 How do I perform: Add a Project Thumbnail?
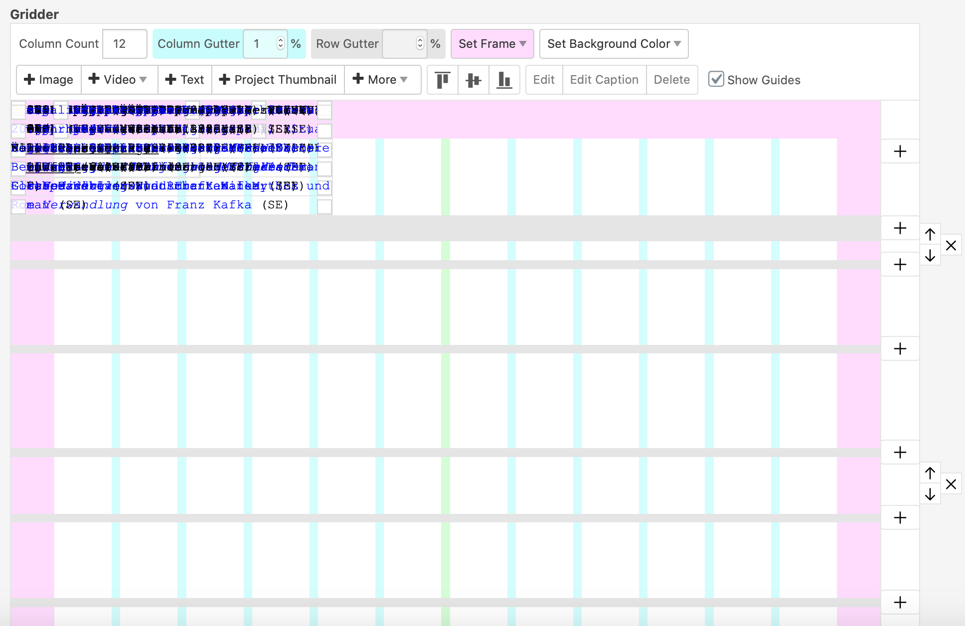pos(278,80)
